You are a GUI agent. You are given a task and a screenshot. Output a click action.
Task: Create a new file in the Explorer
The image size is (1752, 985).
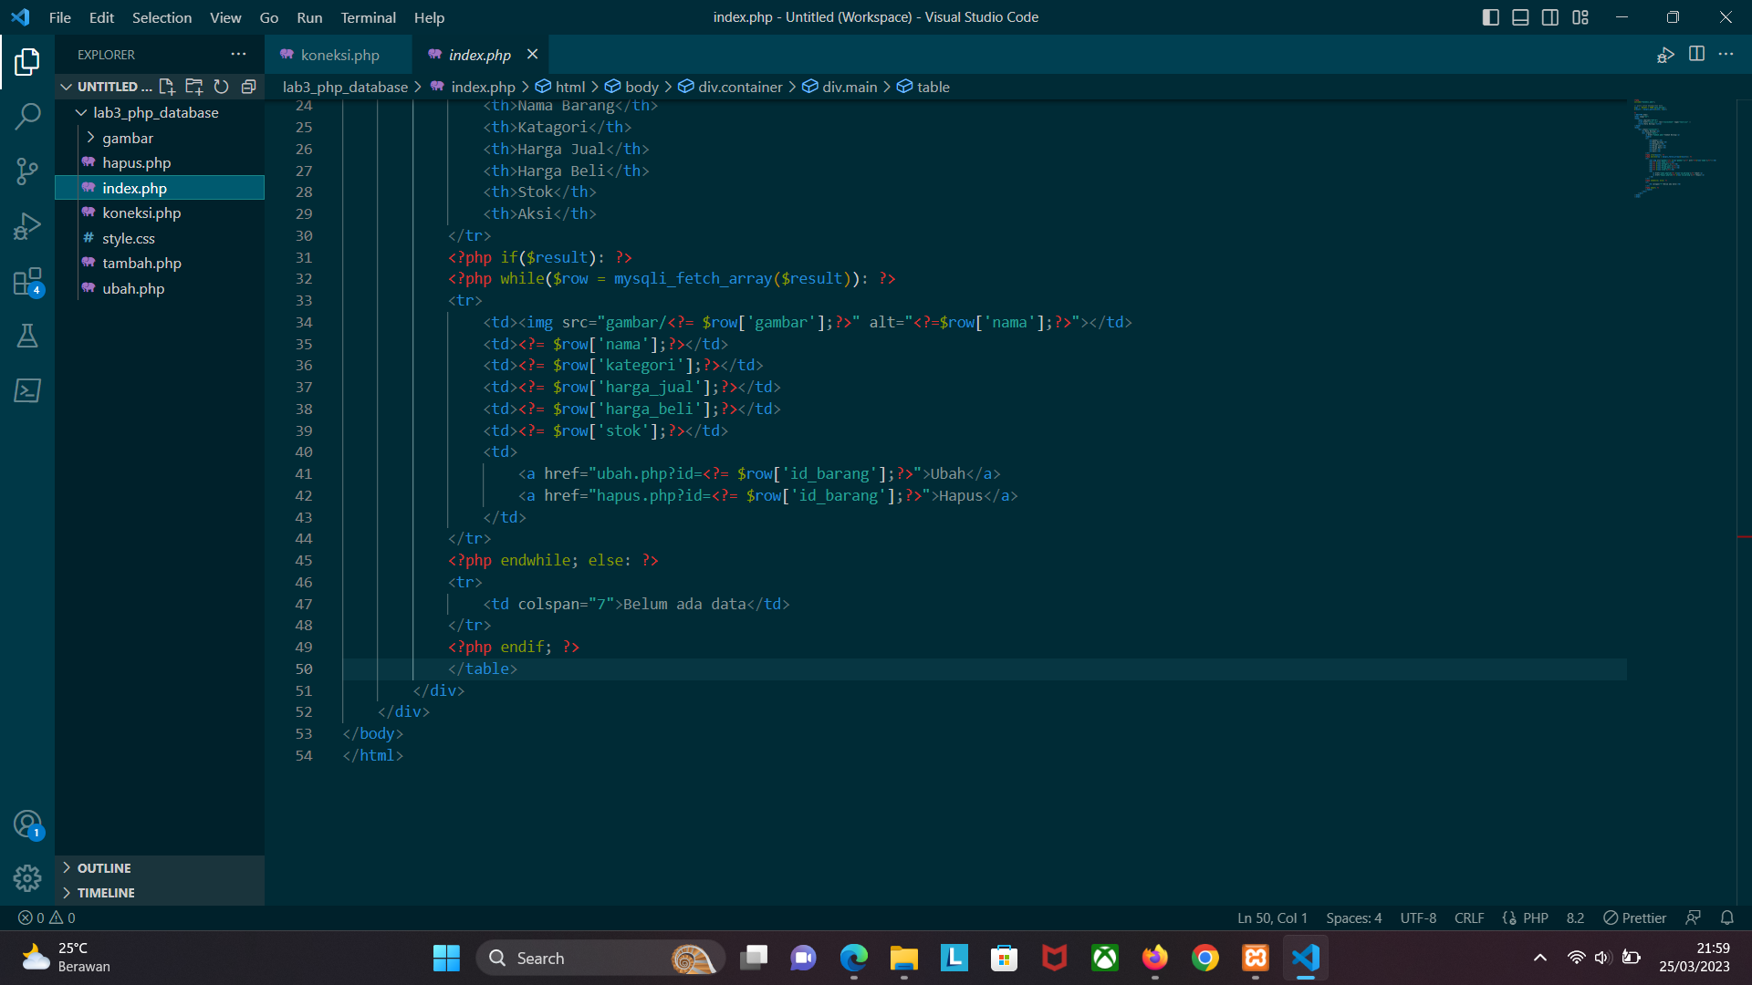(167, 87)
